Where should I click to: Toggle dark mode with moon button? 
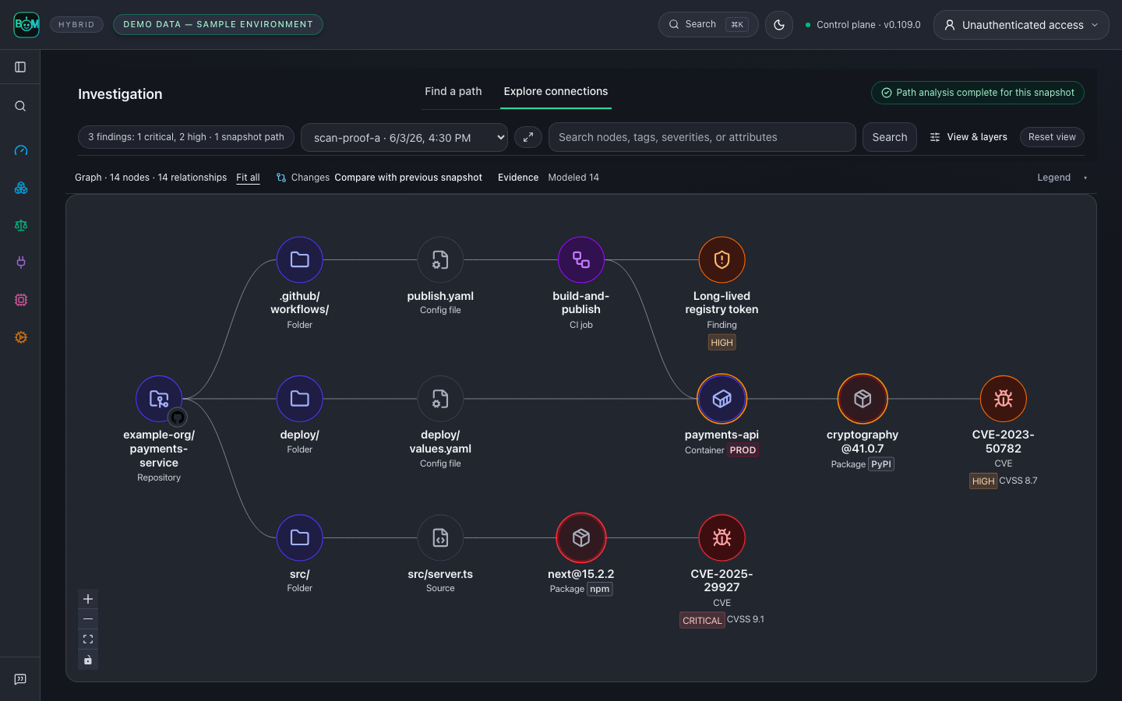coord(779,25)
